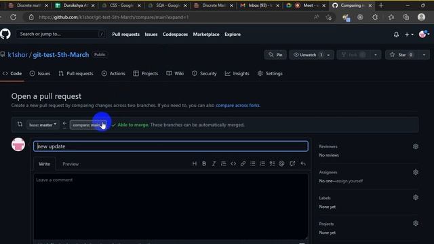Open the GitHub home logo

(x=5, y=34)
